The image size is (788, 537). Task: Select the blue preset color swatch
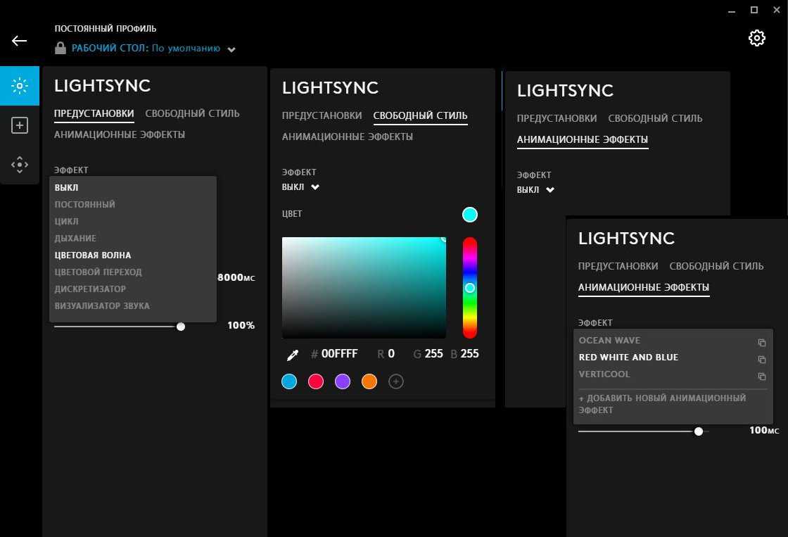pos(289,381)
